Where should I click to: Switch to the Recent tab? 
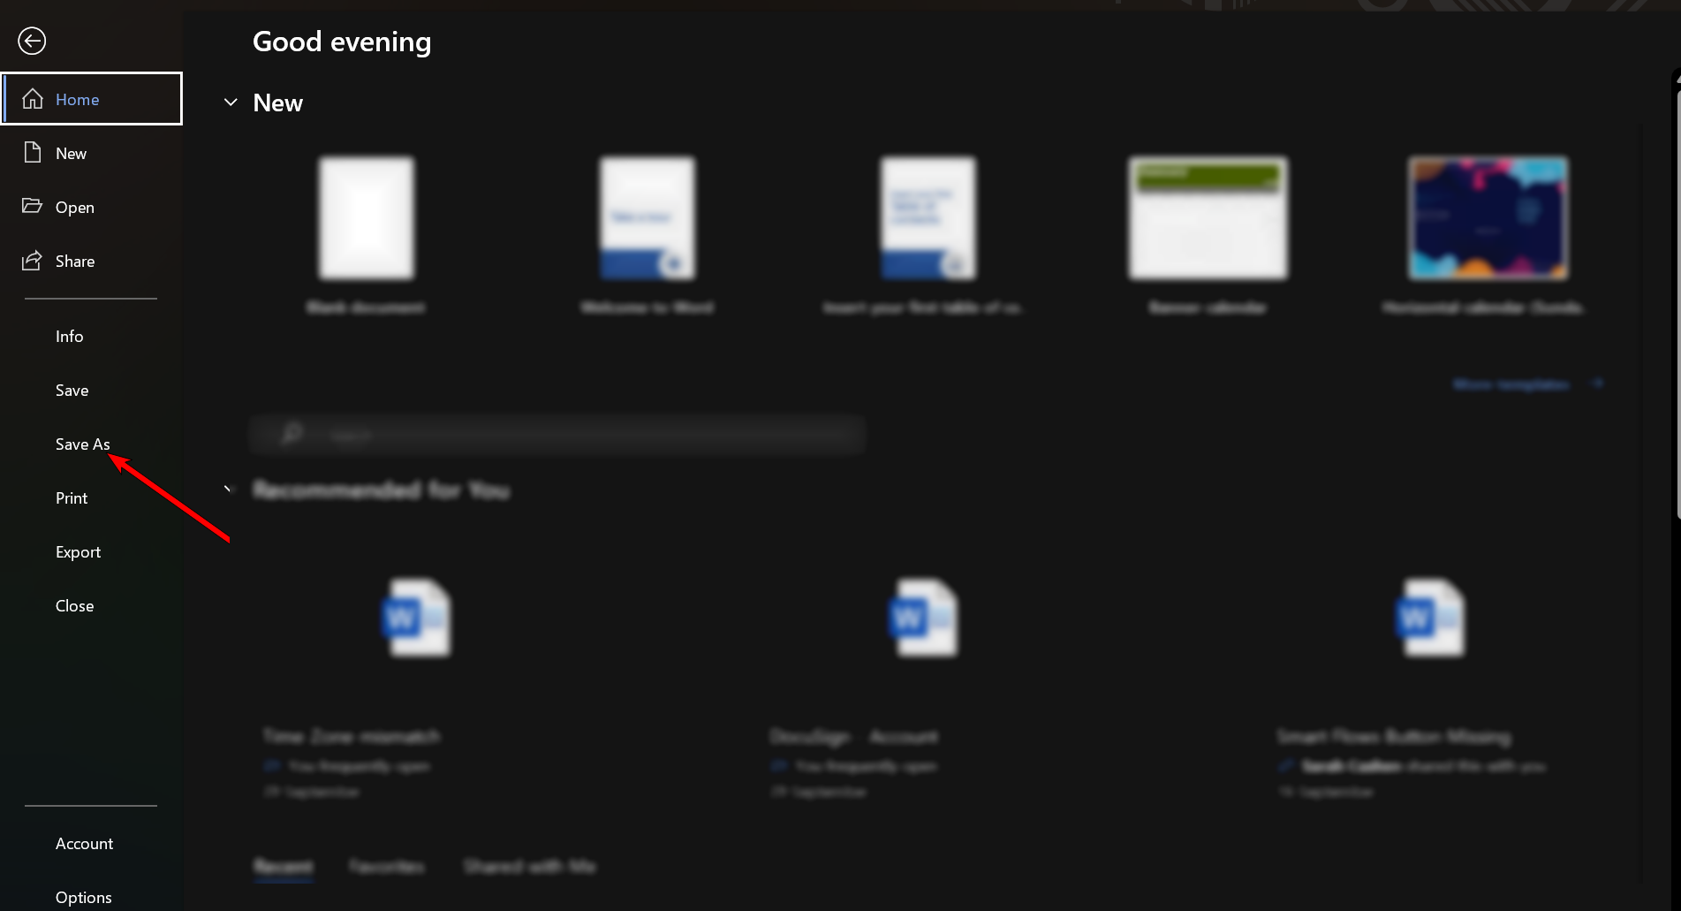tap(283, 867)
